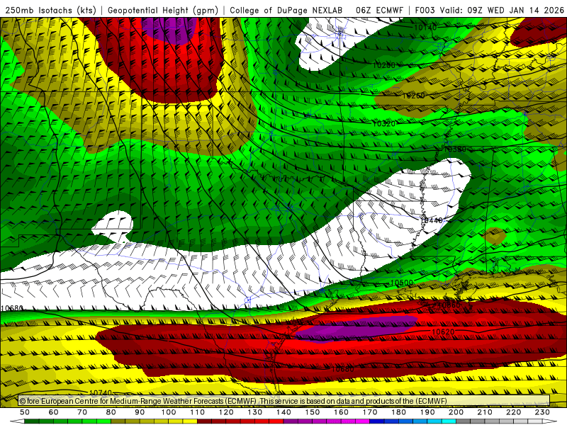Select the 80 value on color scale

coord(111,412)
